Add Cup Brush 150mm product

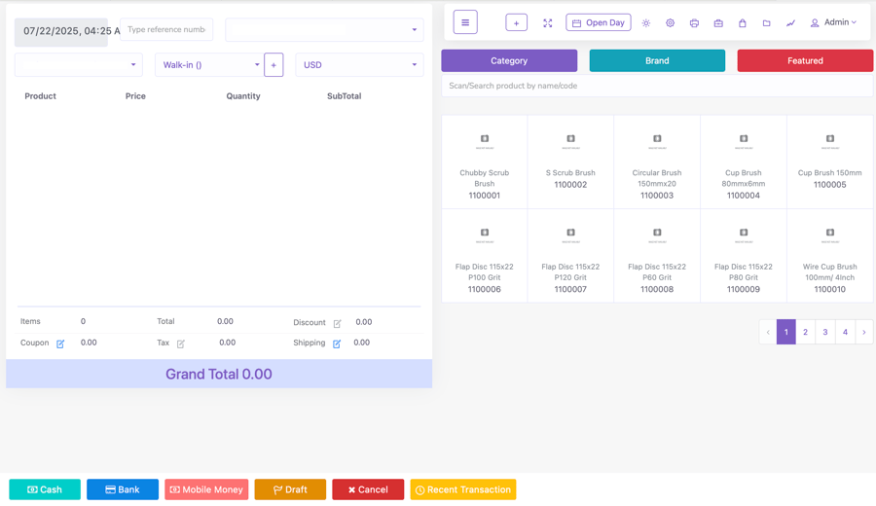pos(829,162)
